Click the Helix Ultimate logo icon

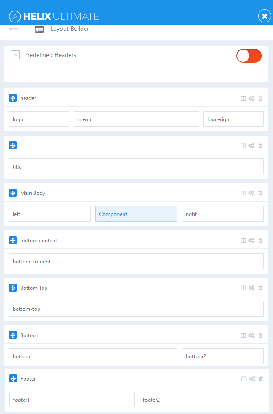pyautogui.click(x=14, y=15)
